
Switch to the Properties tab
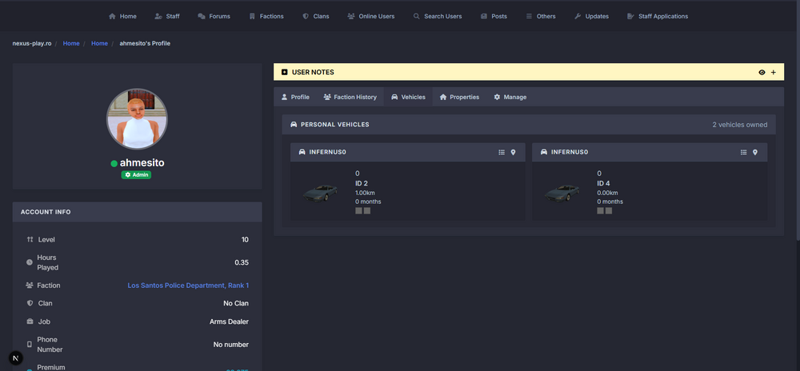(459, 97)
